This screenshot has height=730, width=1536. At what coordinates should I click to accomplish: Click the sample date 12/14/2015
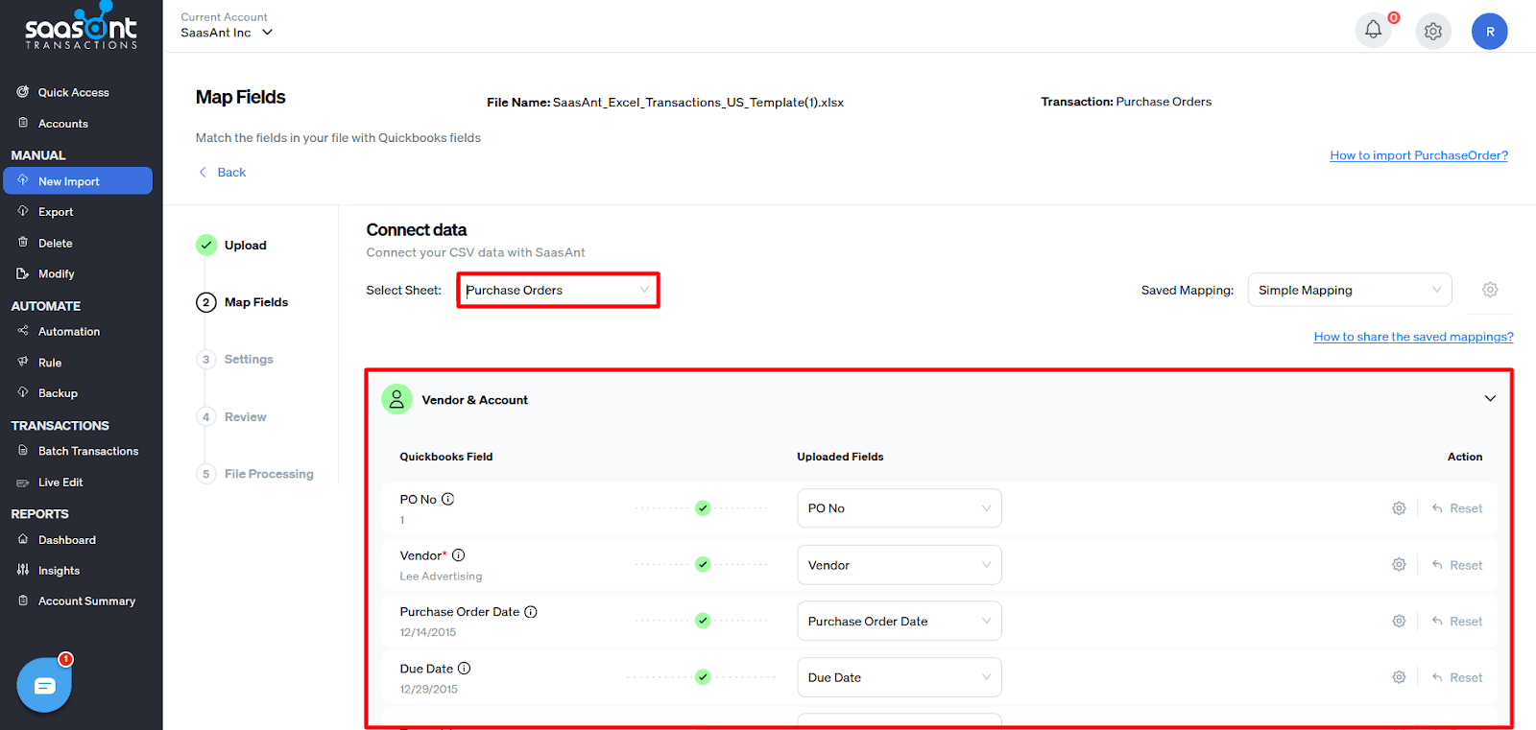coord(428,632)
